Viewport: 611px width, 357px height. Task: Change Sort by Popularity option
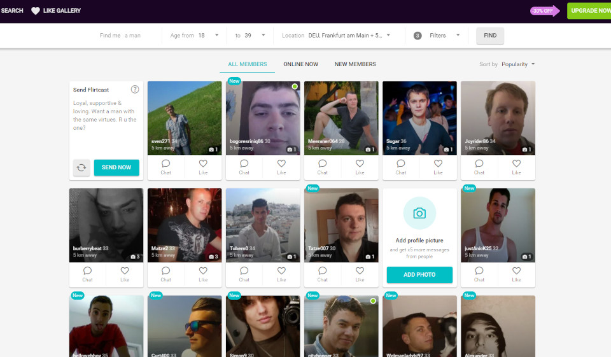pyautogui.click(x=518, y=64)
